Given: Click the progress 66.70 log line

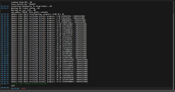Looking at the screenshot, I should 49,62.
